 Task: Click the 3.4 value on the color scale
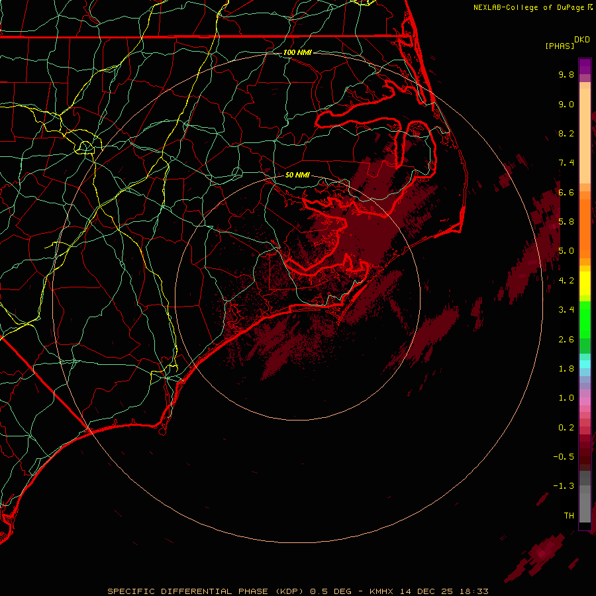(x=566, y=310)
